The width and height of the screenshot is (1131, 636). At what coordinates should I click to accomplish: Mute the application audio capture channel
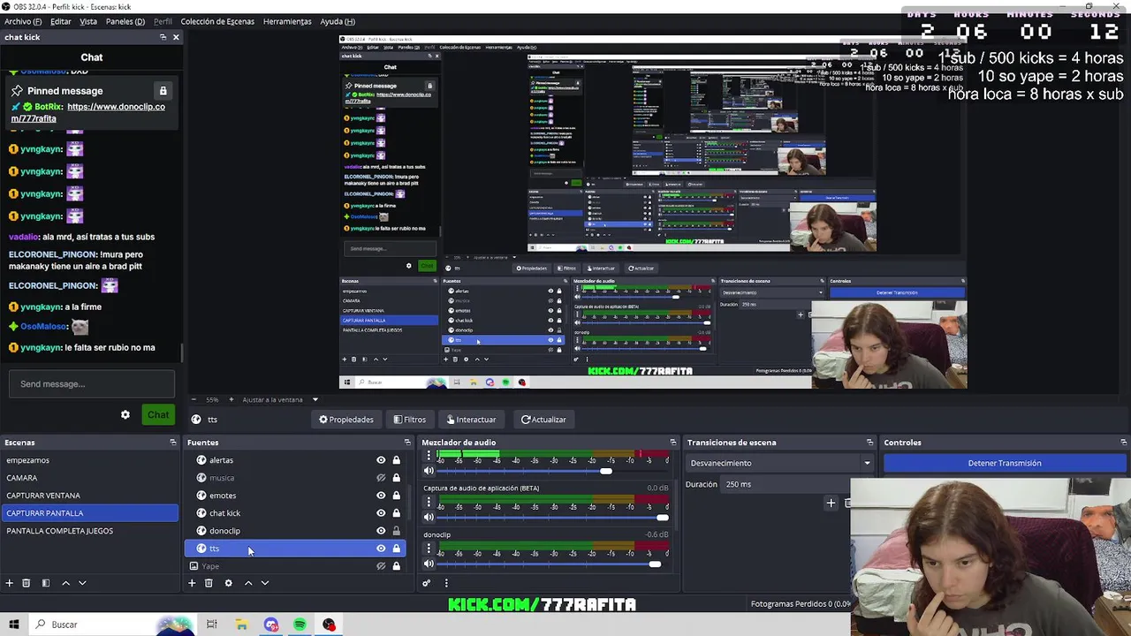pos(429,518)
